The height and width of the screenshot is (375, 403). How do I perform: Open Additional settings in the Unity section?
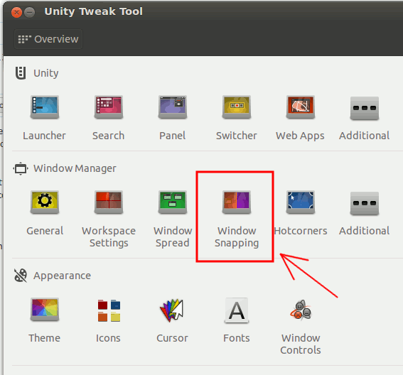pos(364,108)
